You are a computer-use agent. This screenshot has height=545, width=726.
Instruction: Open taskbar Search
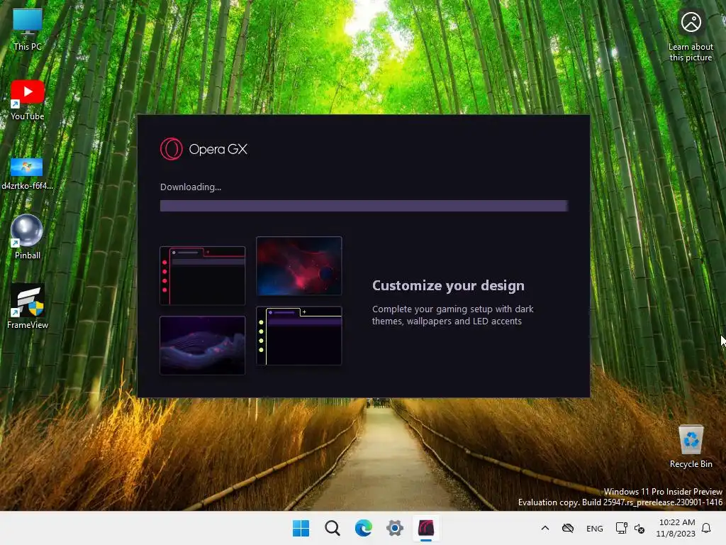(333, 528)
